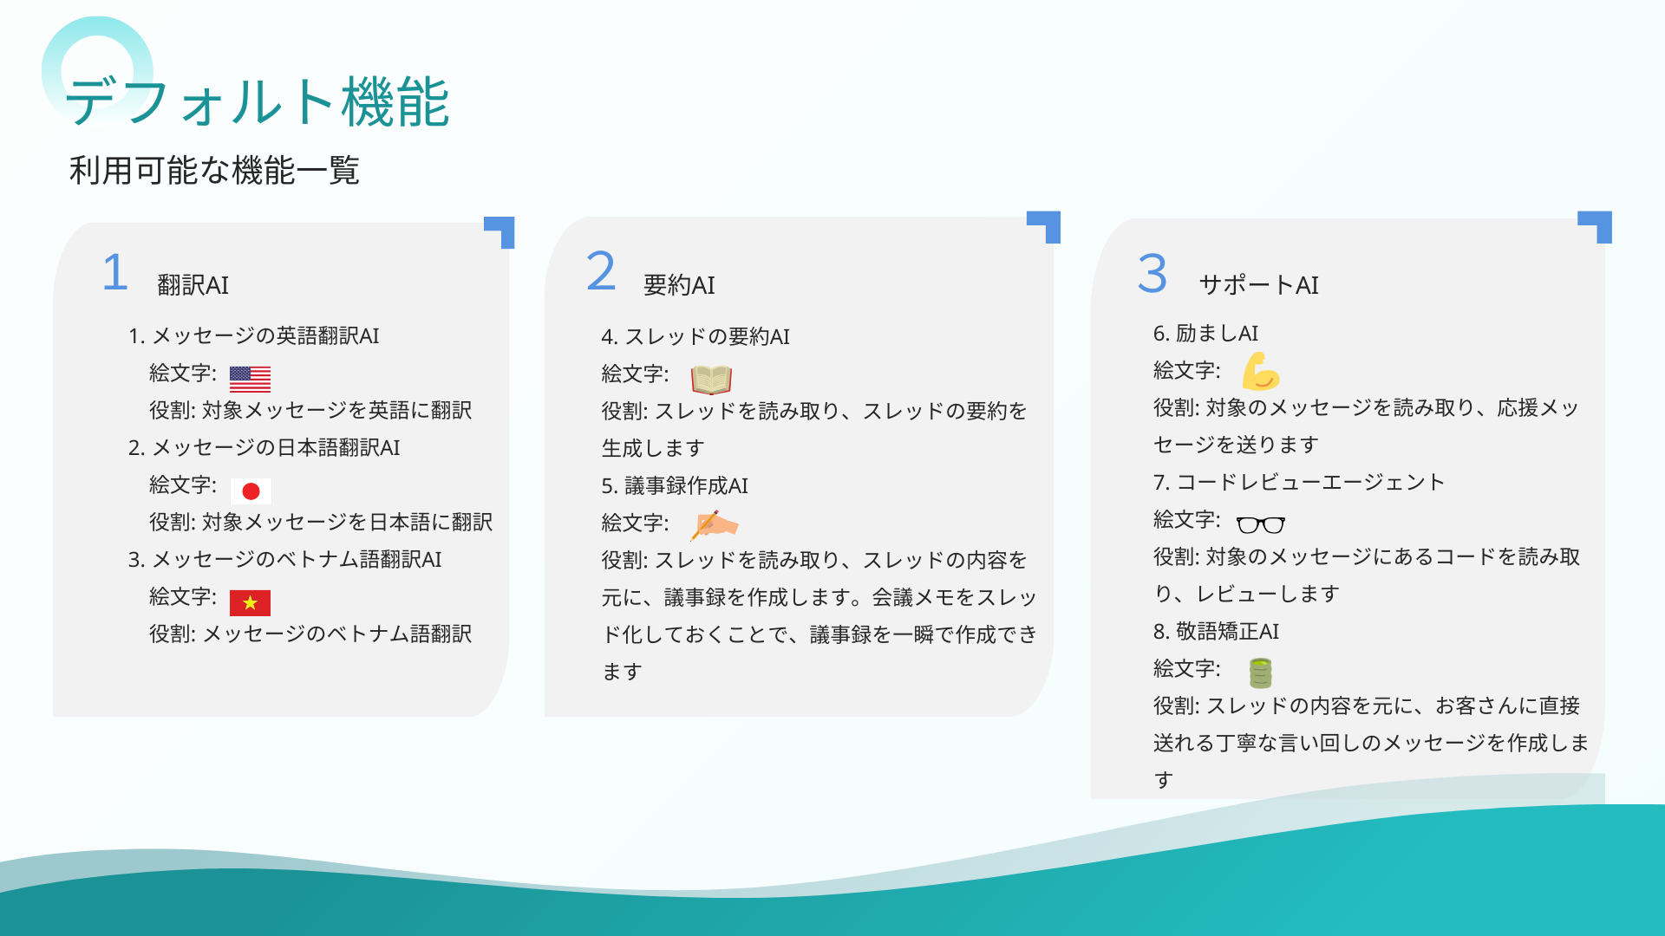Click item 7. コードレビューエージェント
Image resolution: width=1665 pixels, height=936 pixels.
click(1299, 482)
